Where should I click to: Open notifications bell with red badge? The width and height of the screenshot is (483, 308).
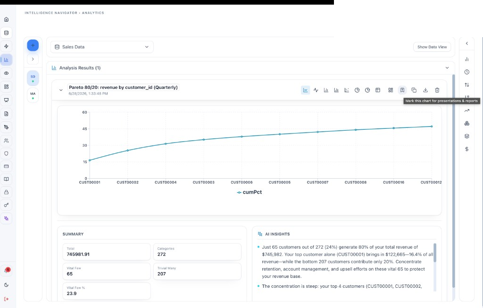coord(6,270)
